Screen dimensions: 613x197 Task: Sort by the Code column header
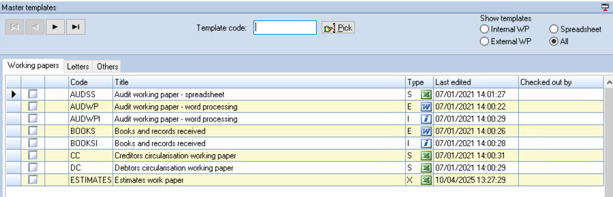[90, 82]
